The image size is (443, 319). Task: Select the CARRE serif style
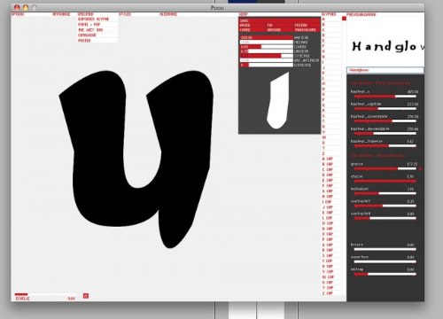245,30
